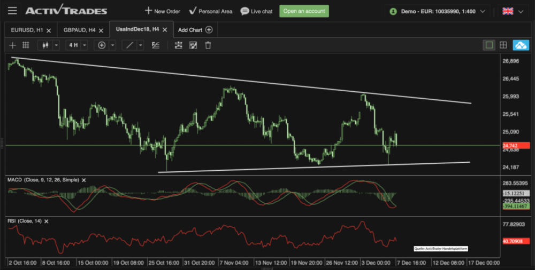Select the trend line drawing tool
Image resolution: width=535 pixels, height=270 pixels.
129,45
